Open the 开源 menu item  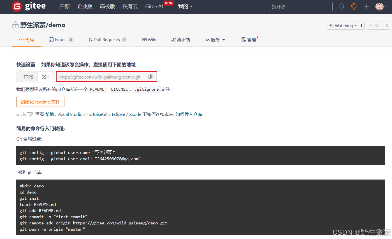[x=64, y=6]
